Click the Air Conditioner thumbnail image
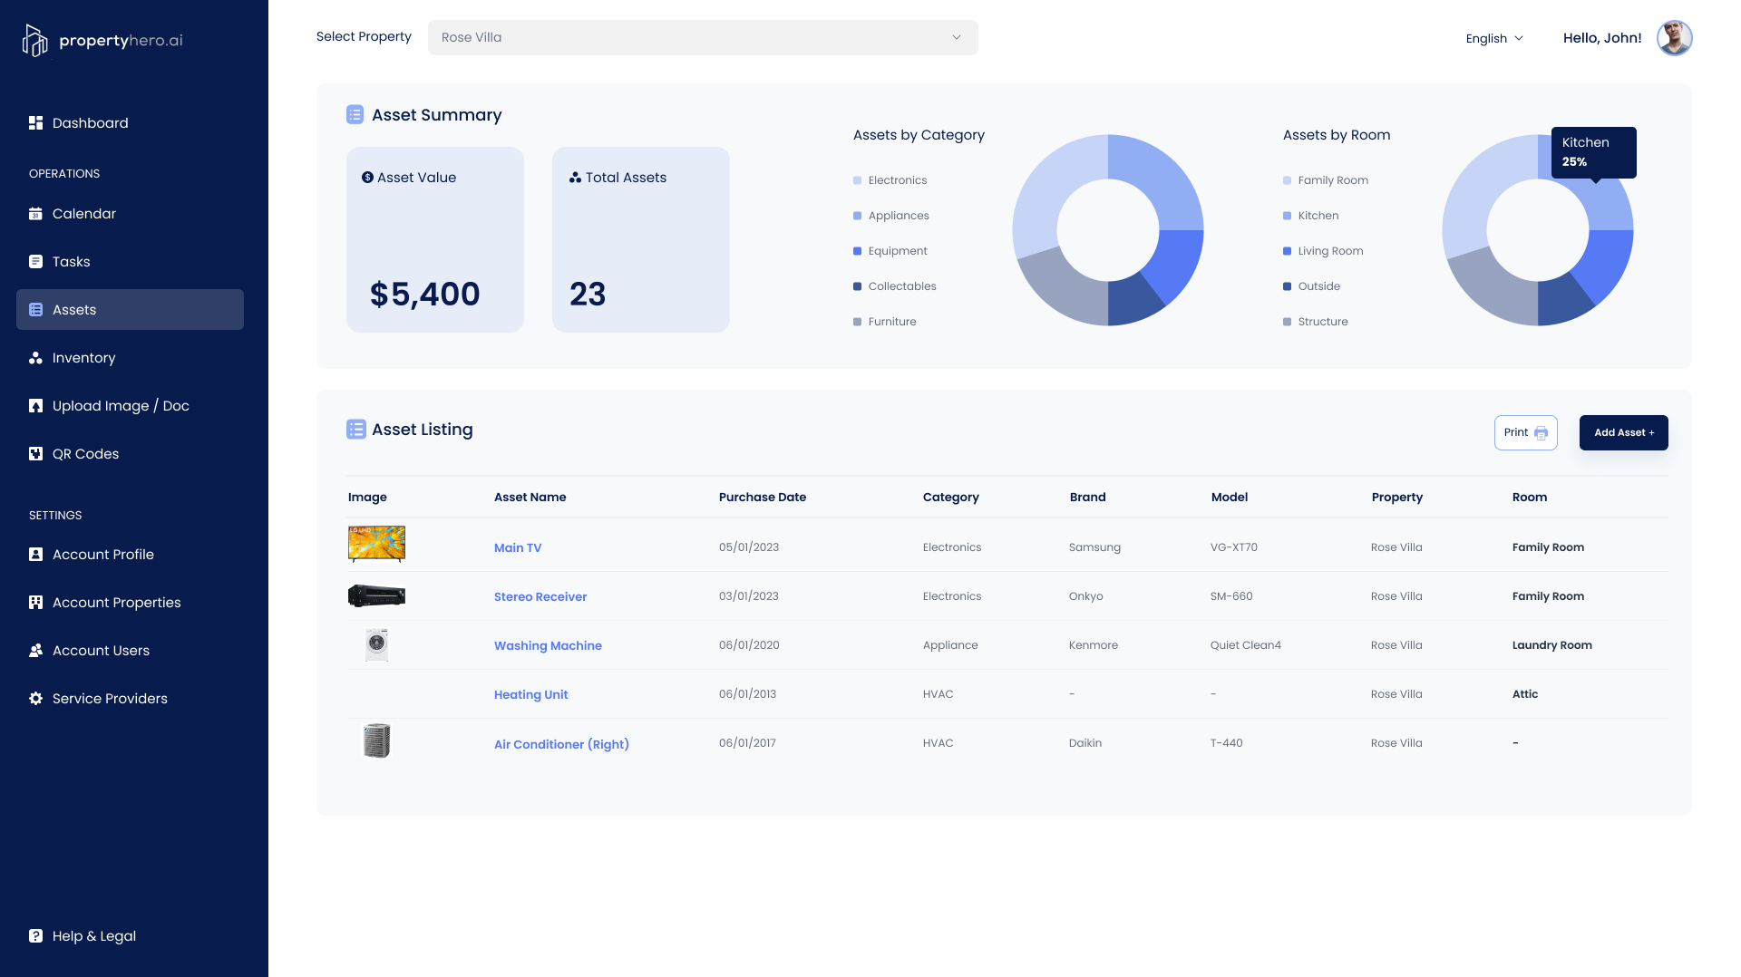1741x977 pixels. click(376, 740)
